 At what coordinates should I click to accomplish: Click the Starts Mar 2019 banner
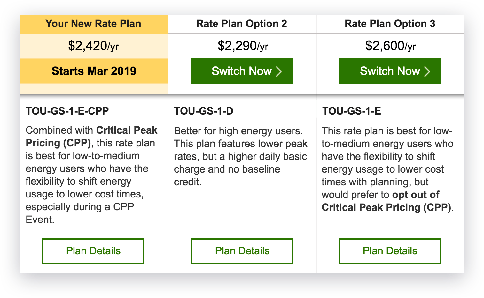[93, 71]
